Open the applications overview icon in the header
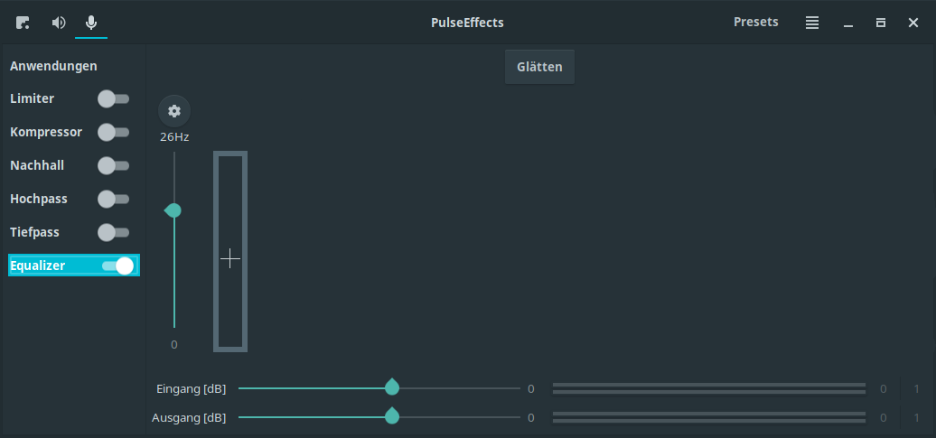The image size is (936, 438). (23, 23)
